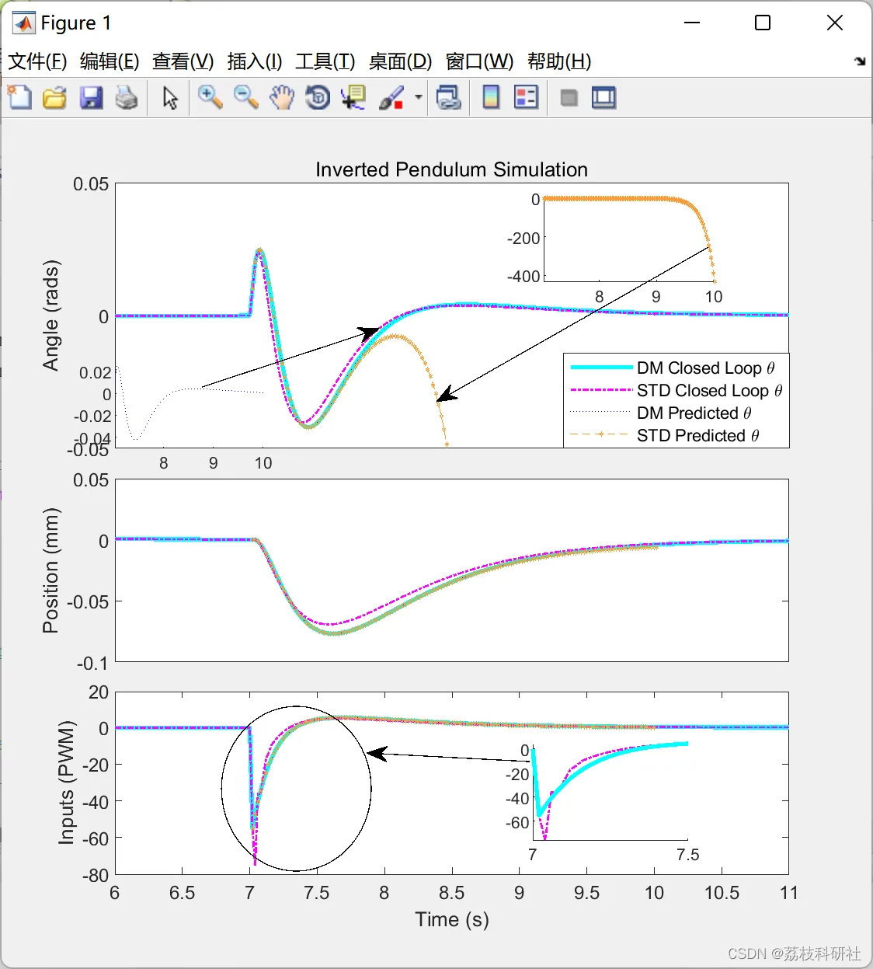Toggle the Insert Colorbar button
Viewport: 873px width, 969px height.
point(491,98)
